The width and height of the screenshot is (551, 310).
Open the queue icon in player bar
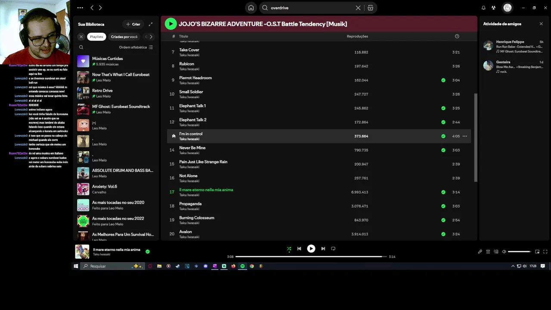click(488, 251)
